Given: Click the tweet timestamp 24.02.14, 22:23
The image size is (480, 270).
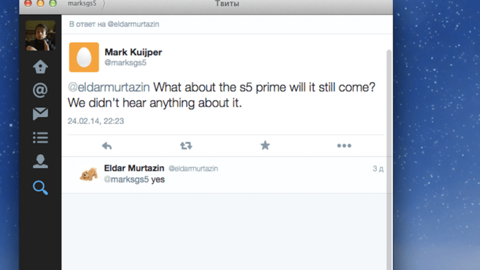Looking at the screenshot, I should [96, 120].
